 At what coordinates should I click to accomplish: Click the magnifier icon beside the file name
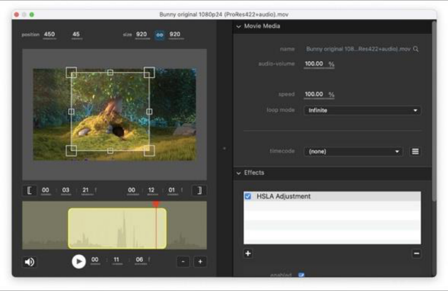(x=416, y=49)
